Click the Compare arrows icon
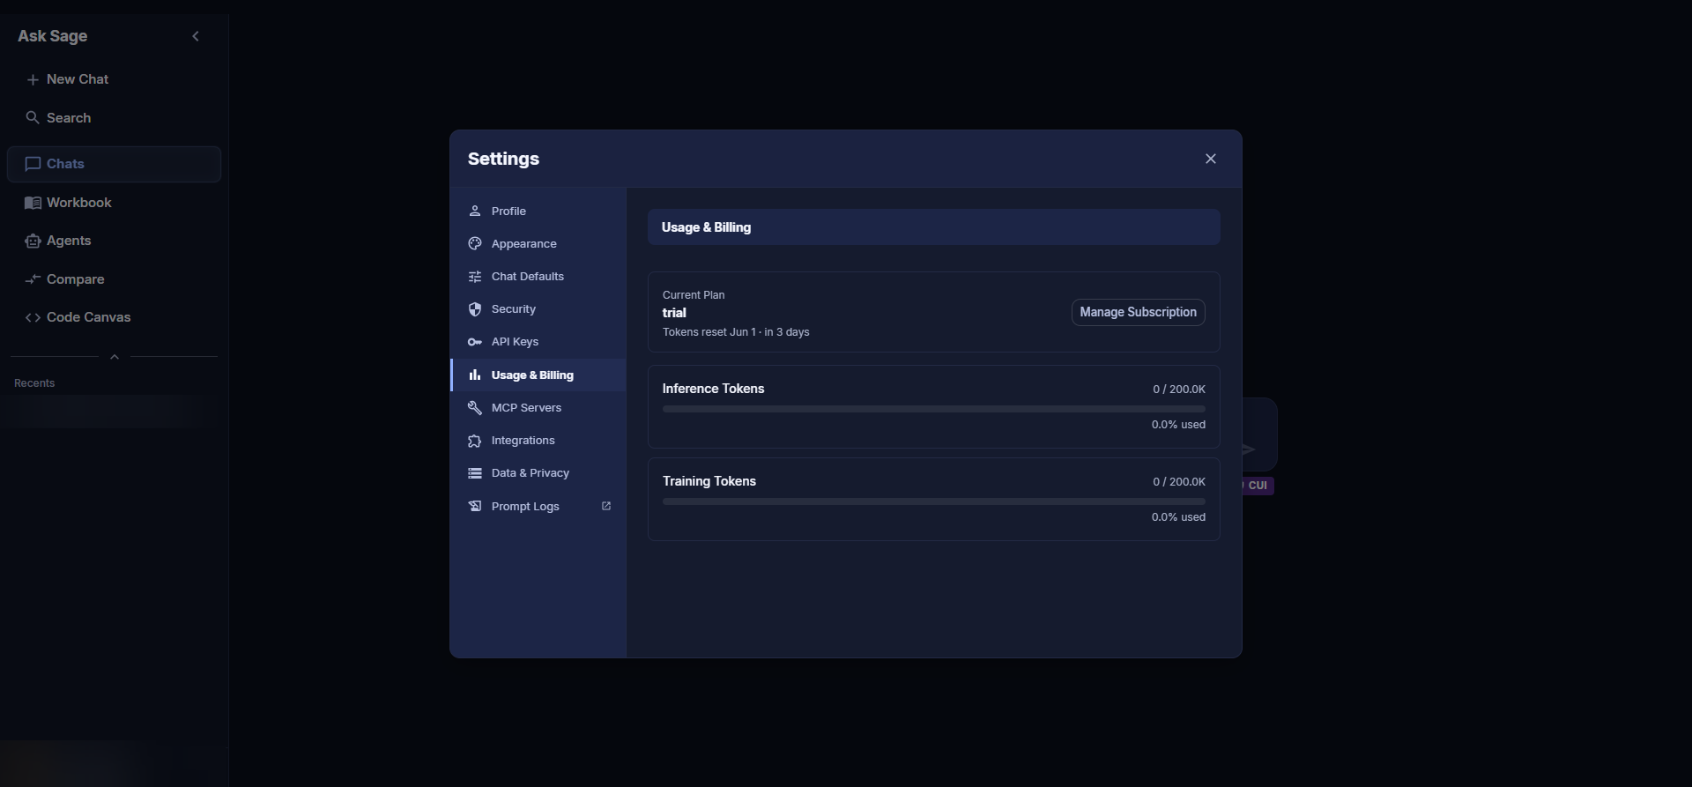Screen dimensions: 1692x787 coord(33,279)
